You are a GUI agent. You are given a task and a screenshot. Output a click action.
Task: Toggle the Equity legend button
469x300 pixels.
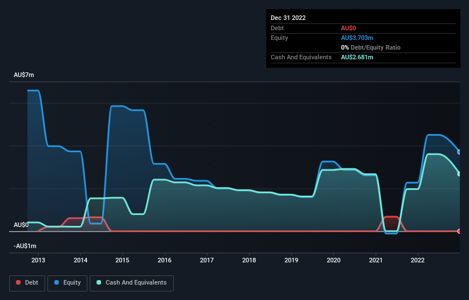pyautogui.click(x=67, y=283)
